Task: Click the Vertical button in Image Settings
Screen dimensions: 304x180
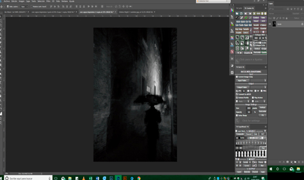Action: (x=262, y=107)
